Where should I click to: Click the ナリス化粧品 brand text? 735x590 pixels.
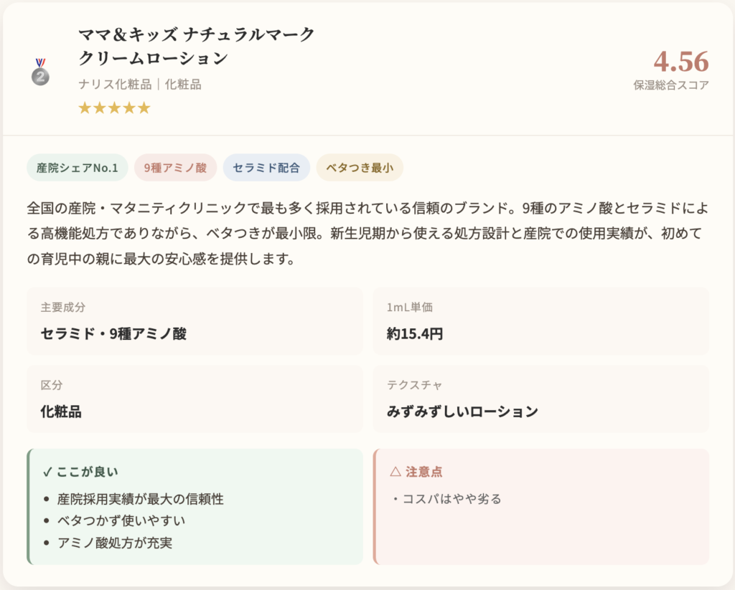point(114,85)
